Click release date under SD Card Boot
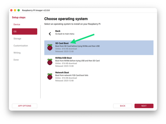166x124 pixels. coord(64,51)
